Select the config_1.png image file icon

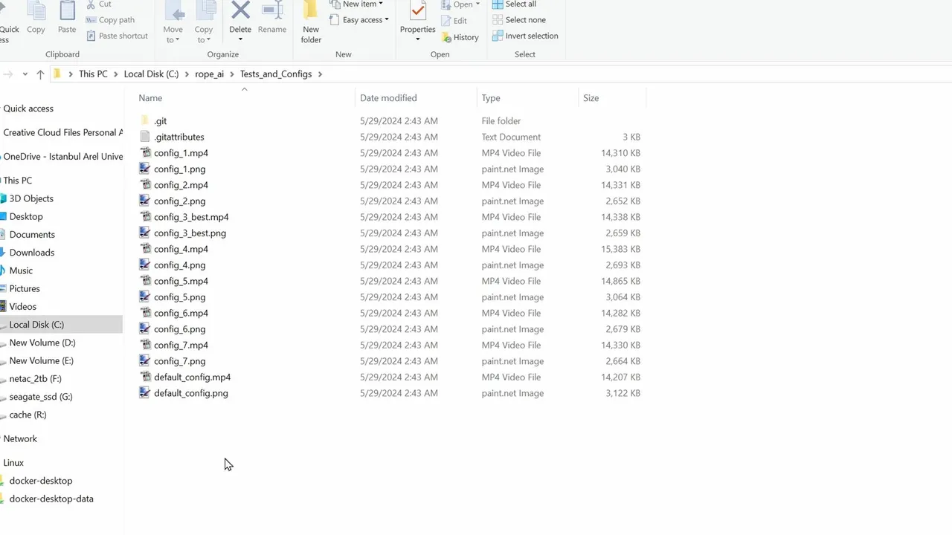144,169
